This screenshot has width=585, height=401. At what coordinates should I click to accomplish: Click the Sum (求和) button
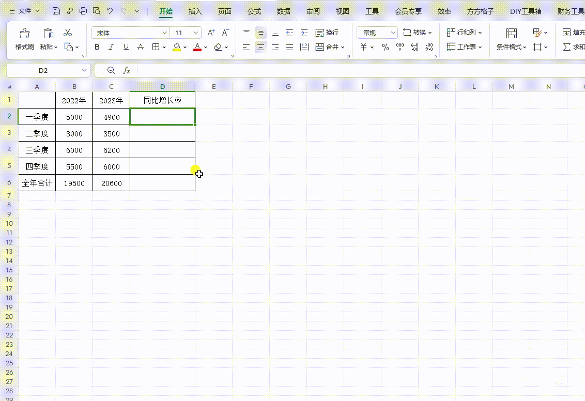(574, 47)
